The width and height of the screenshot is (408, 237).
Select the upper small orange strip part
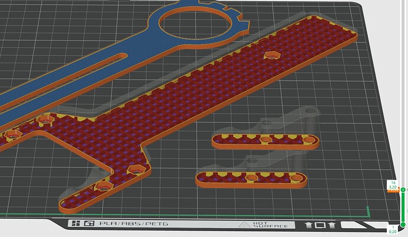pos(265,140)
